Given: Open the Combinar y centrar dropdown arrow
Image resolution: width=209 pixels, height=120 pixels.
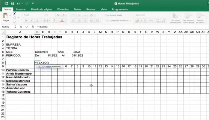Looking at the screenshot, I should coord(130,21).
